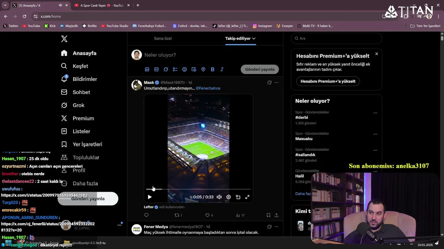The width and height of the screenshot is (444, 249).
Task: Open YouTube Studio bookmark
Action: [x=114, y=26]
